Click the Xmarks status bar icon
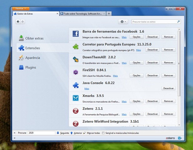 point(180,138)
